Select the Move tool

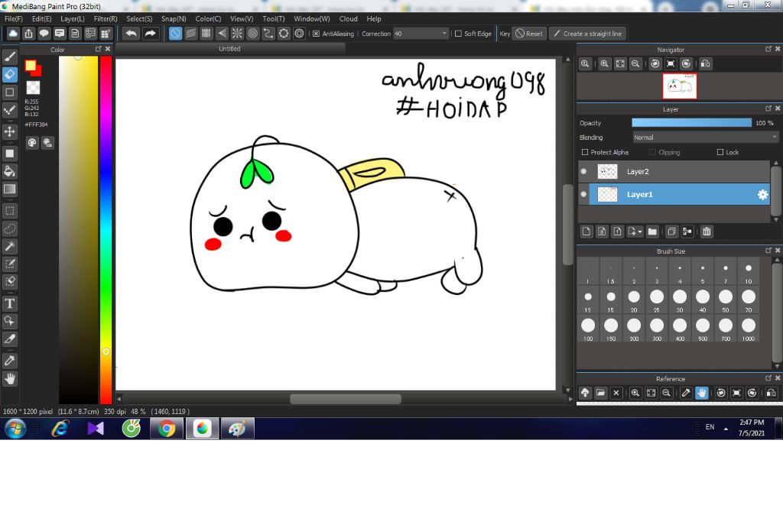click(x=9, y=131)
